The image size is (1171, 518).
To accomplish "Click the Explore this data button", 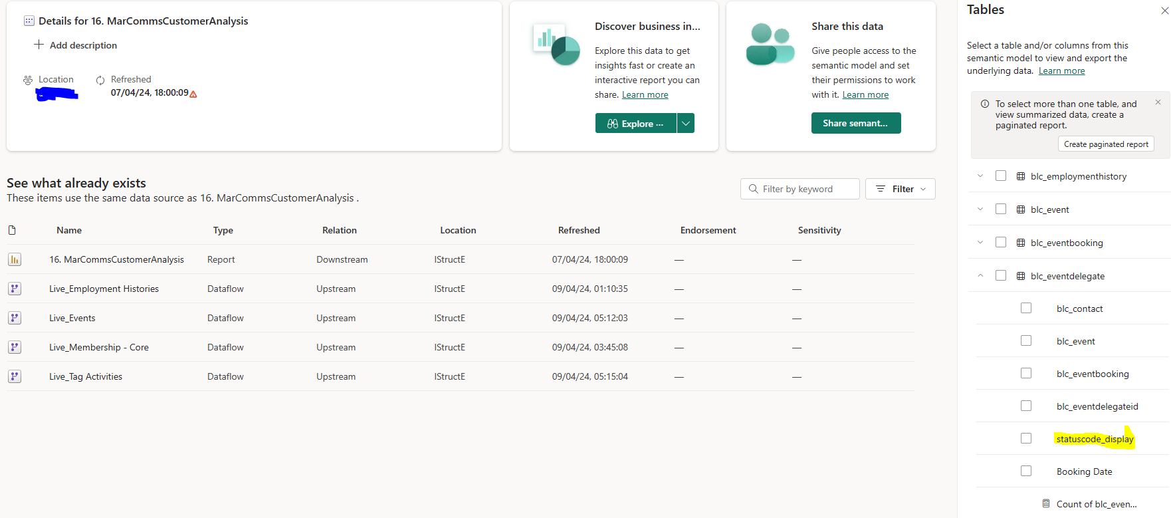I will coord(635,123).
